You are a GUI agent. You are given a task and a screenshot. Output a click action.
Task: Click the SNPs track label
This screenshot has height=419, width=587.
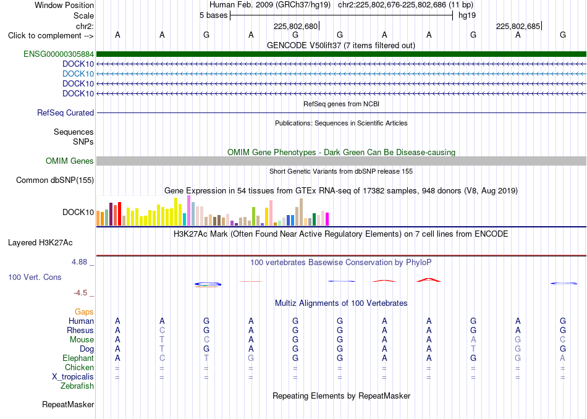pyautogui.click(x=83, y=142)
